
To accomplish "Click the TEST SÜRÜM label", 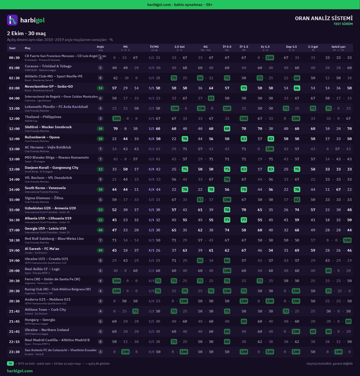I will coord(343,24).
